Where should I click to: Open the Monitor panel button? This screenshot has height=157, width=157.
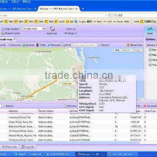pos(150,31)
